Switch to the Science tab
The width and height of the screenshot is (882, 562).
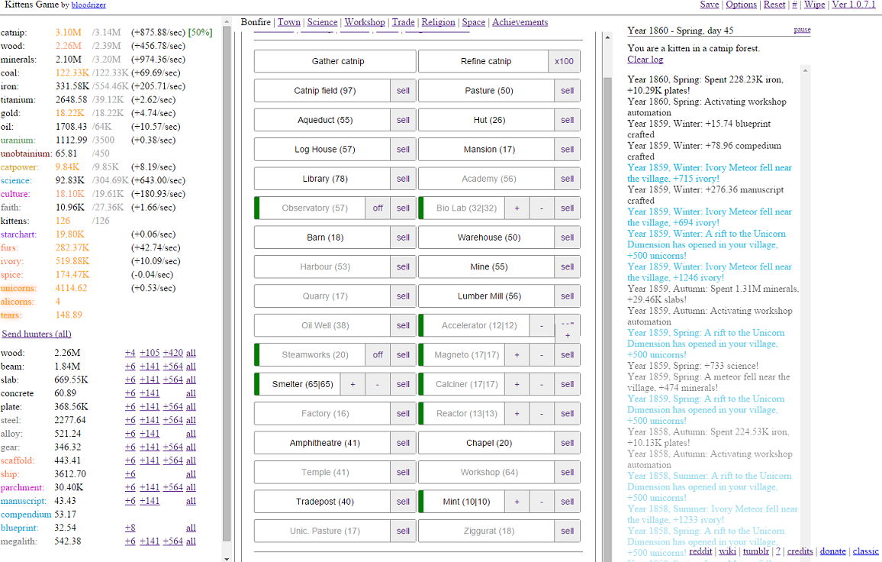point(322,22)
